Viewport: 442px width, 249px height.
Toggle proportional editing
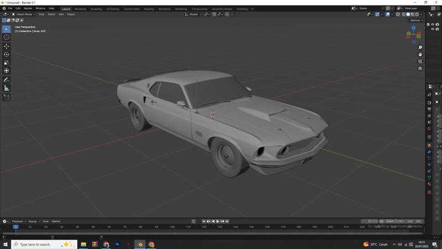click(227, 14)
